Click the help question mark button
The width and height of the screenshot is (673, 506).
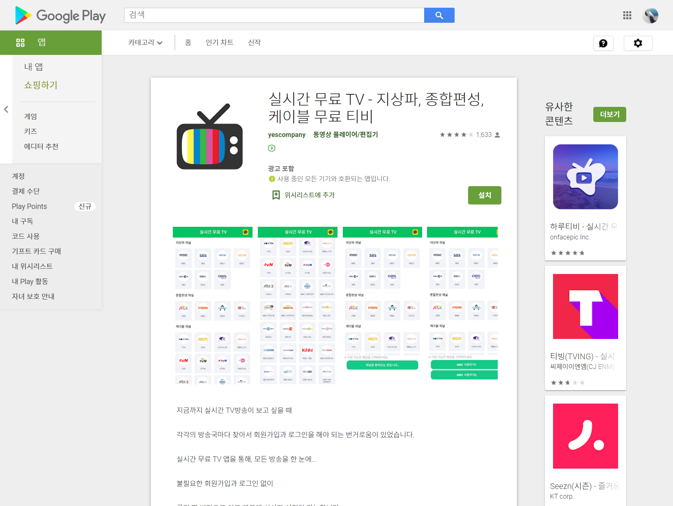(603, 43)
